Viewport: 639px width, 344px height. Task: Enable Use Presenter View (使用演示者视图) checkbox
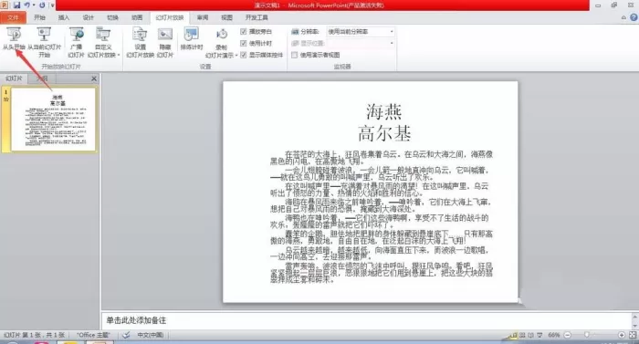click(x=294, y=55)
